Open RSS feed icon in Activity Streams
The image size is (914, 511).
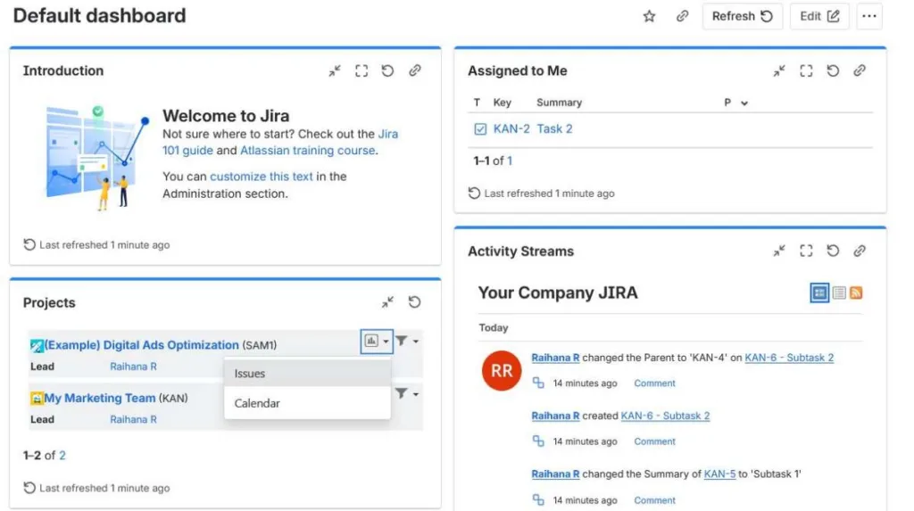(x=856, y=293)
